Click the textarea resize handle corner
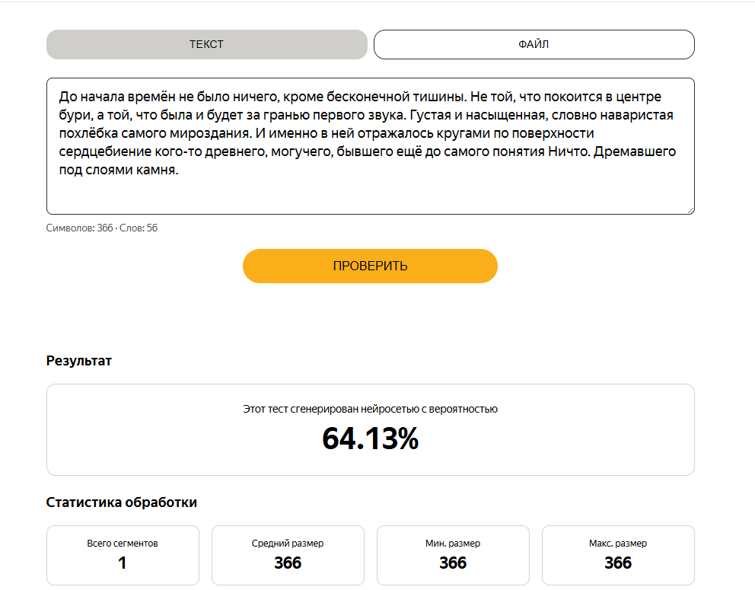This screenshot has height=590, width=755. pos(691,210)
